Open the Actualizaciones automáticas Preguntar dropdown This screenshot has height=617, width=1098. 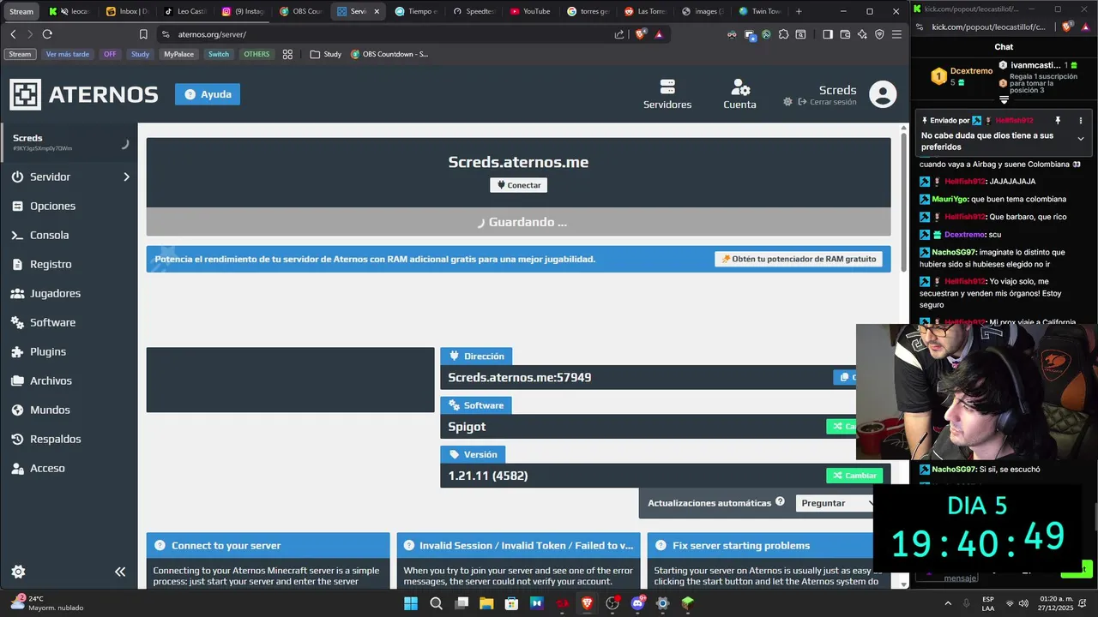click(836, 503)
